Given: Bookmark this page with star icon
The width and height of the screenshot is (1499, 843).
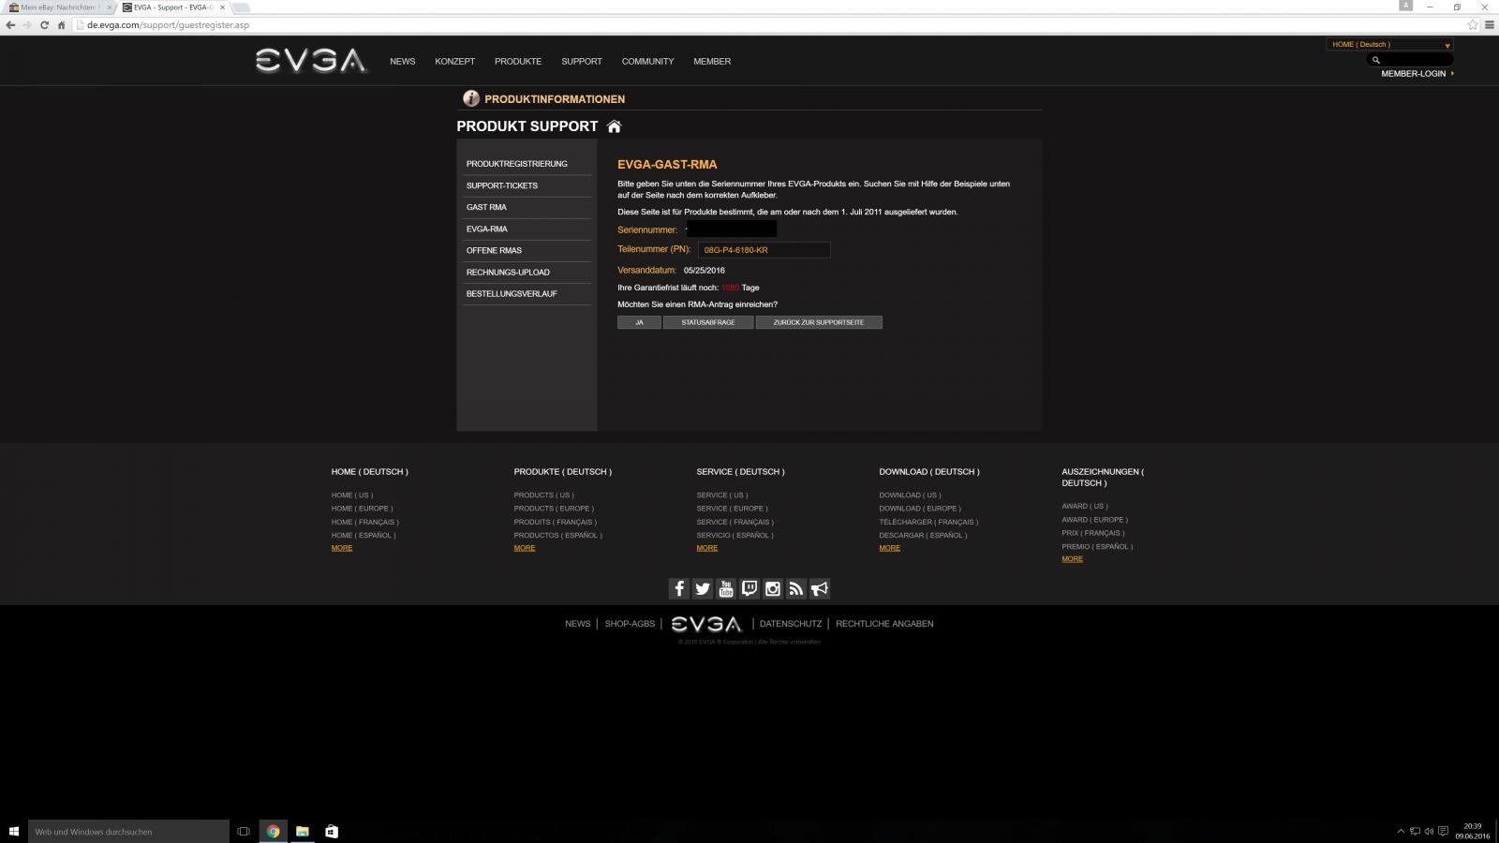Looking at the screenshot, I should pos(1473,25).
